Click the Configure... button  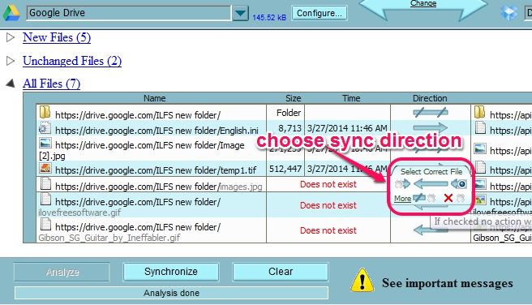[320, 13]
